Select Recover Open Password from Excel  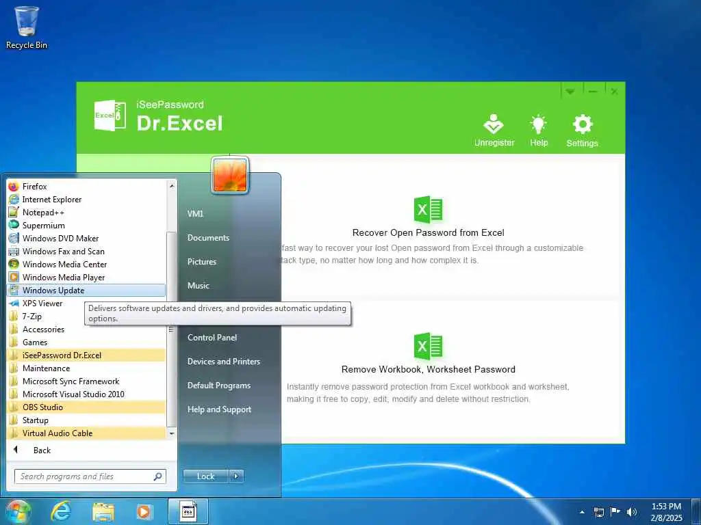[428, 232]
